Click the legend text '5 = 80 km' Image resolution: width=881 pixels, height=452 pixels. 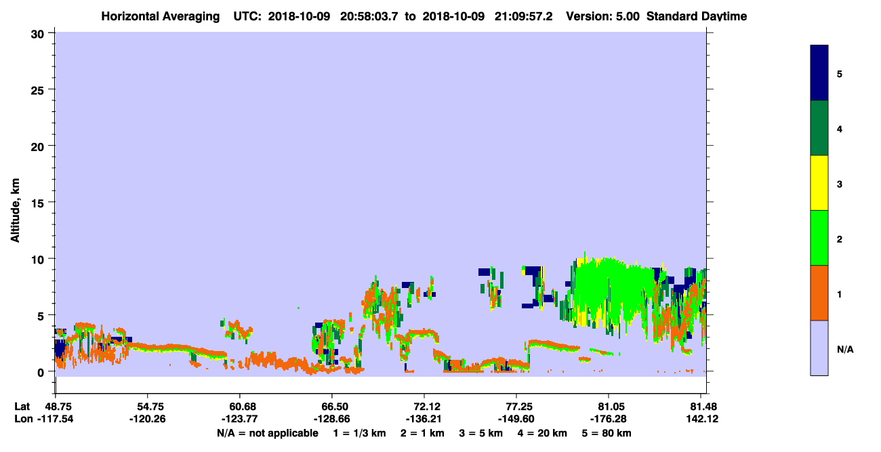pyautogui.click(x=607, y=433)
